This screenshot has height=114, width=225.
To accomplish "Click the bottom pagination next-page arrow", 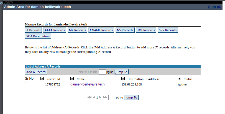I will [x=100, y=97].
